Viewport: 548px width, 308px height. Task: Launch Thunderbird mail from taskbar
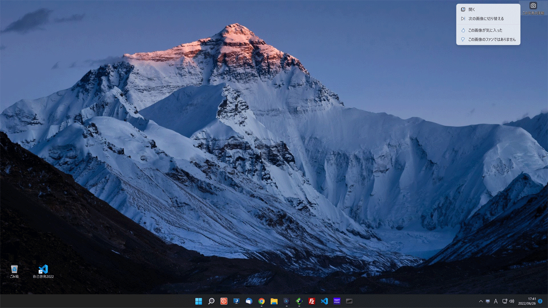pyautogui.click(x=249, y=301)
